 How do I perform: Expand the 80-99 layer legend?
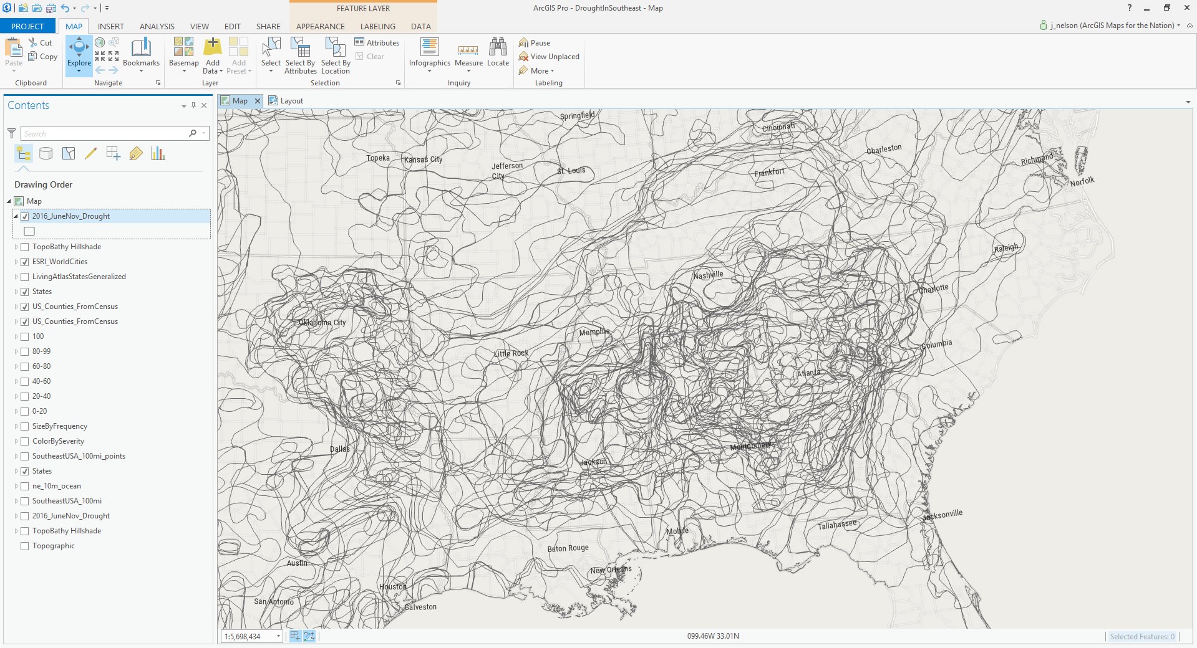tap(16, 351)
